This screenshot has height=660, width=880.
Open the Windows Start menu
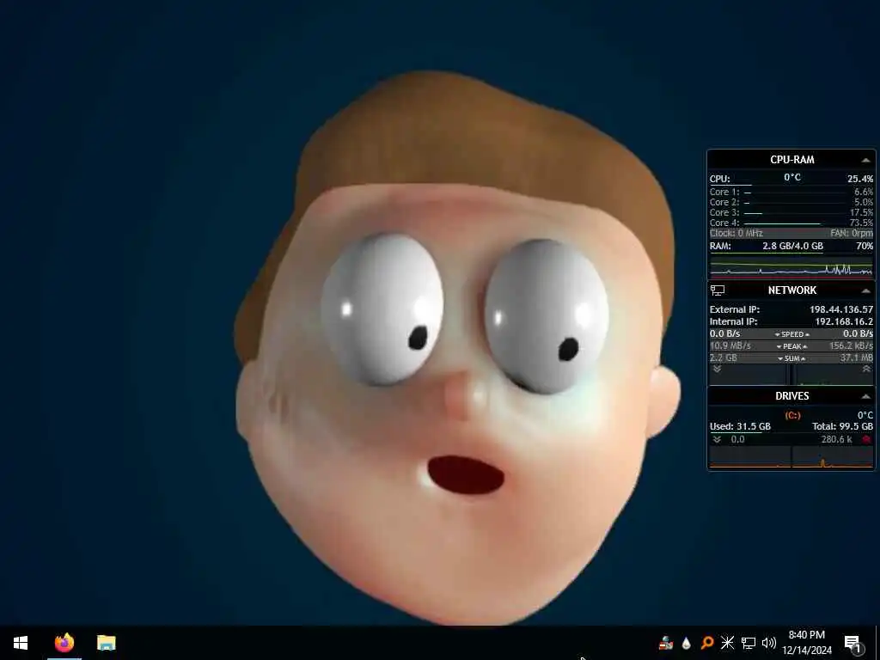pos(21,643)
